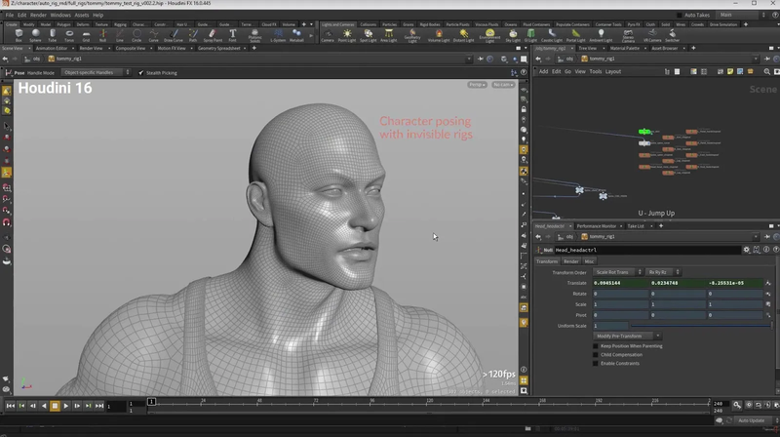
Task: Click the Draw Curve shelf tool
Action: pos(175,34)
